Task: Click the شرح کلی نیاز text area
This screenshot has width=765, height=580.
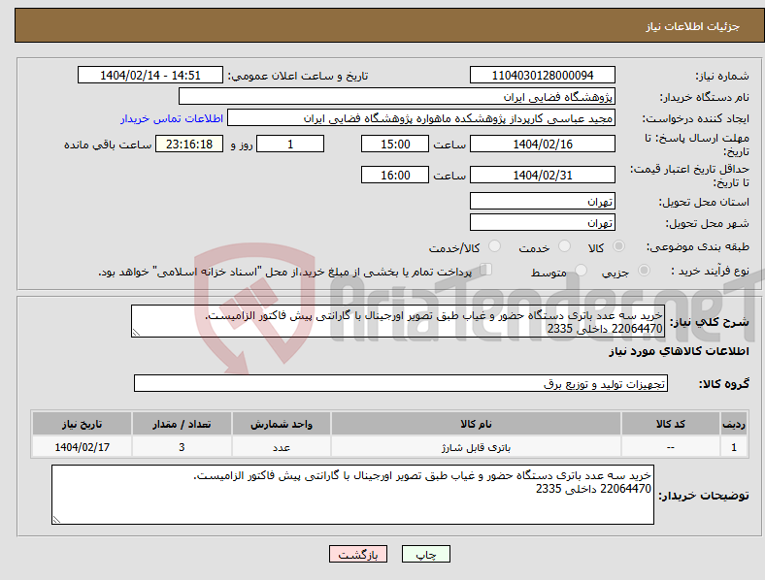Action: 398,321
